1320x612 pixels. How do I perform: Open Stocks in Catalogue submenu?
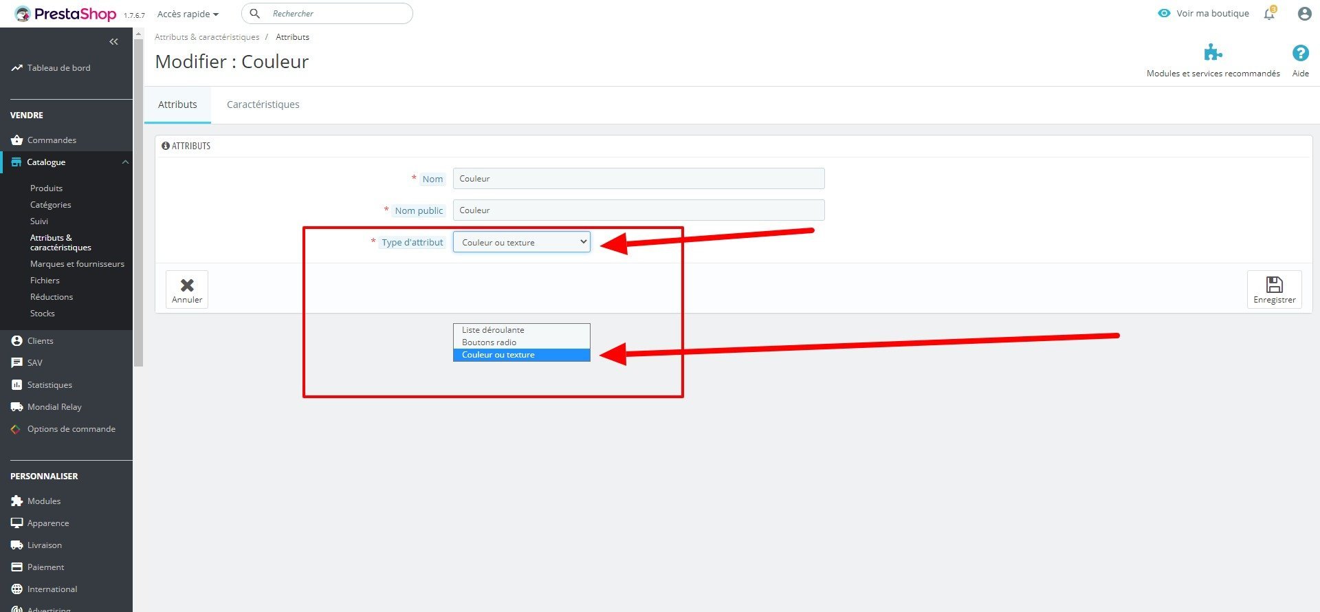[x=42, y=314]
